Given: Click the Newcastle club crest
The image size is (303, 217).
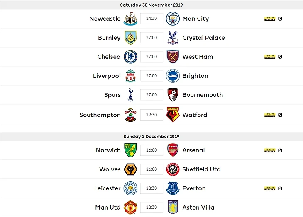Looking at the screenshot, I should 130,19.
